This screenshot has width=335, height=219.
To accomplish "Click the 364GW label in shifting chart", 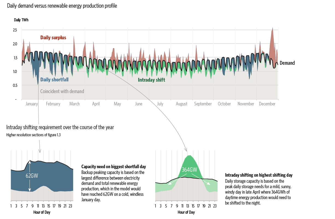I will click(190, 170).
